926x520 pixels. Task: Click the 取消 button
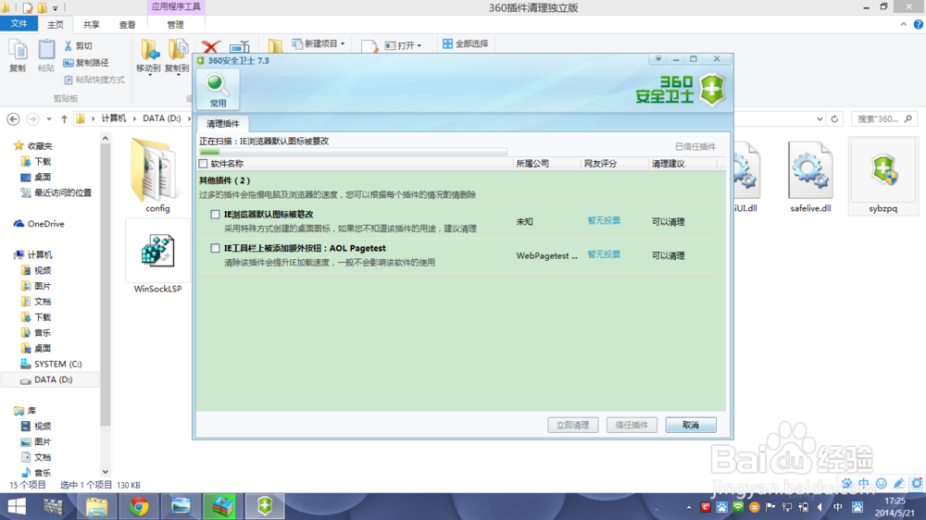[691, 425]
